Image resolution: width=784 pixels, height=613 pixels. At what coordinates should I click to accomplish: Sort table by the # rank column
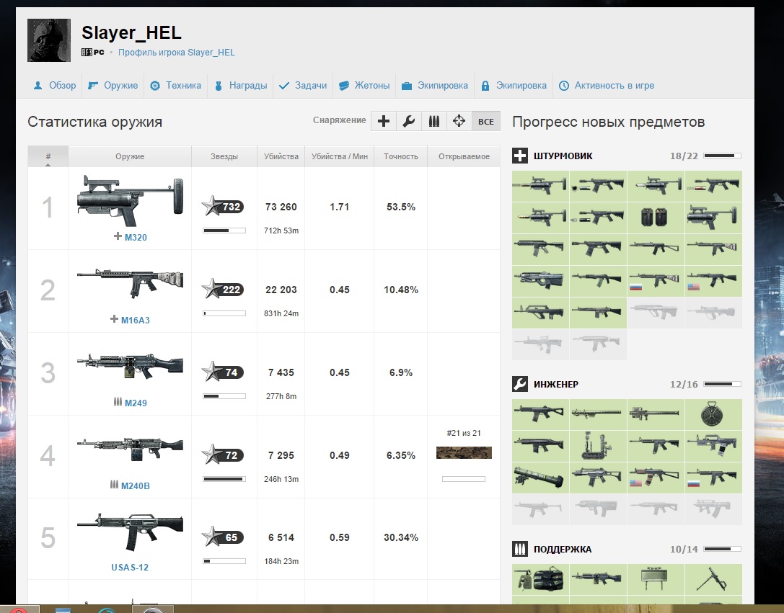[48, 156]
